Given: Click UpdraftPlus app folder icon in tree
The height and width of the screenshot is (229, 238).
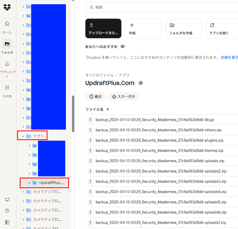Looking at the screenshot, I should coord(35,183).
